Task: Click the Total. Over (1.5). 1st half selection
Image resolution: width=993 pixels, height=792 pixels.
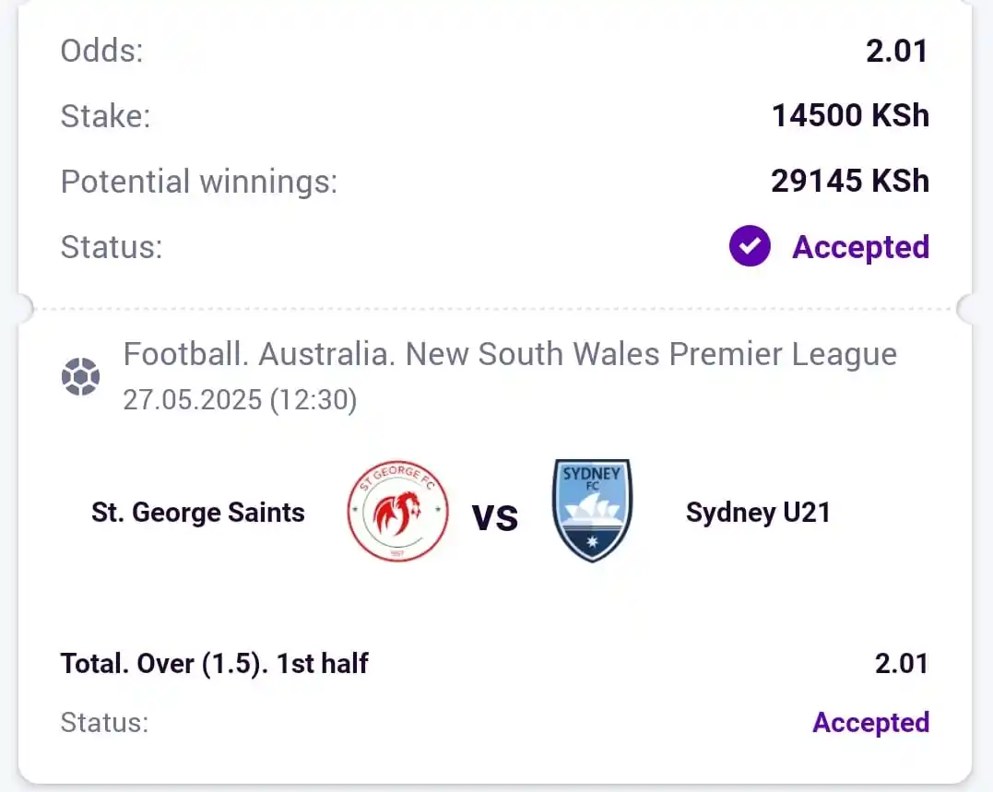Action: [214, 664]
